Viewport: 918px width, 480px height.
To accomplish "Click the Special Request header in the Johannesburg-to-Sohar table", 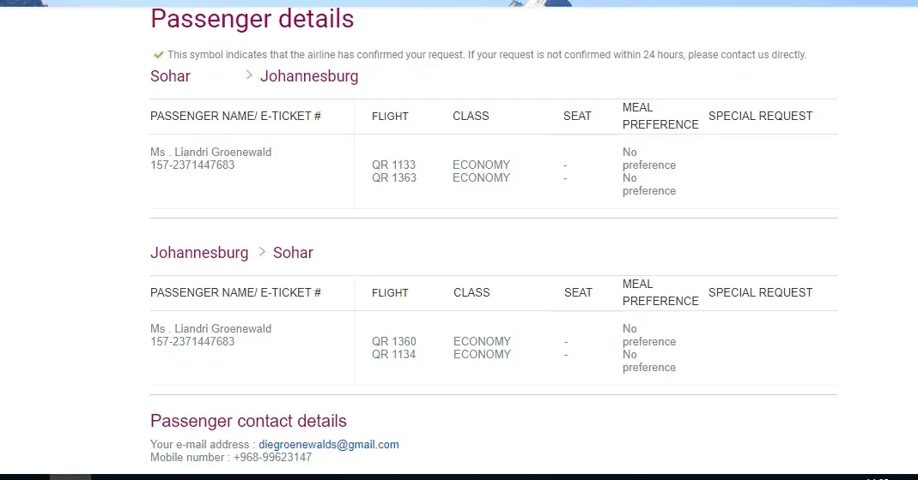I will click(x=760, y=292).
